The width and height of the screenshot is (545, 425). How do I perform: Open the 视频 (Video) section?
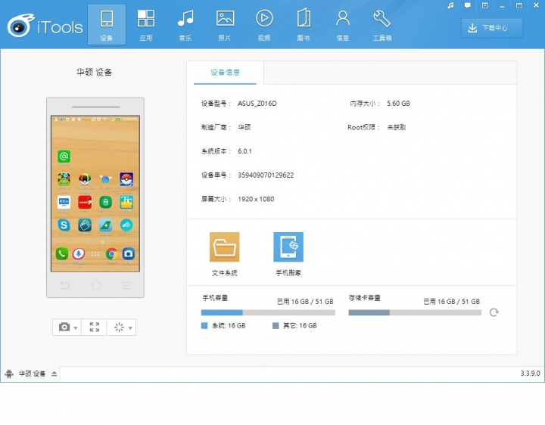click(264, 25)
